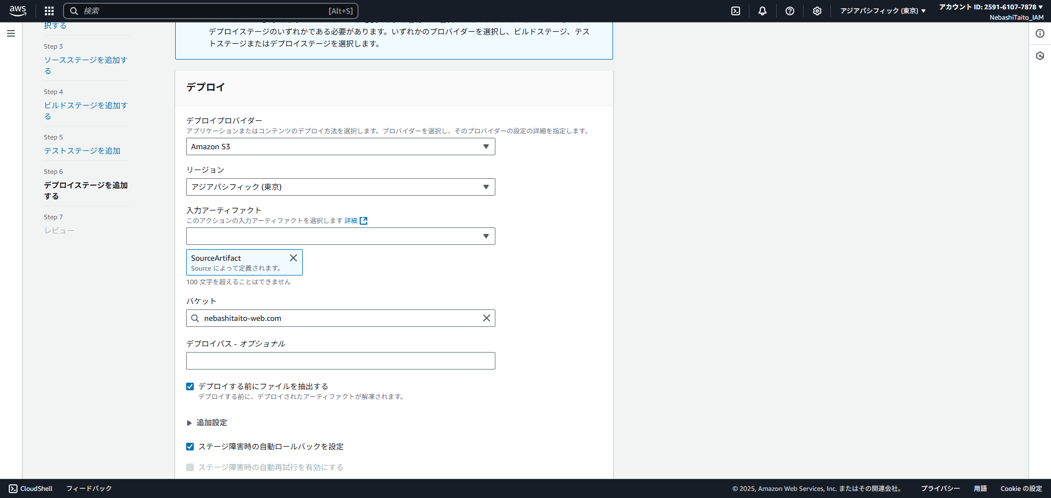Launch CloudShell from the top bar icon
The width and height of the screenshot is (1051, 498).
click(x=736, y=11)
